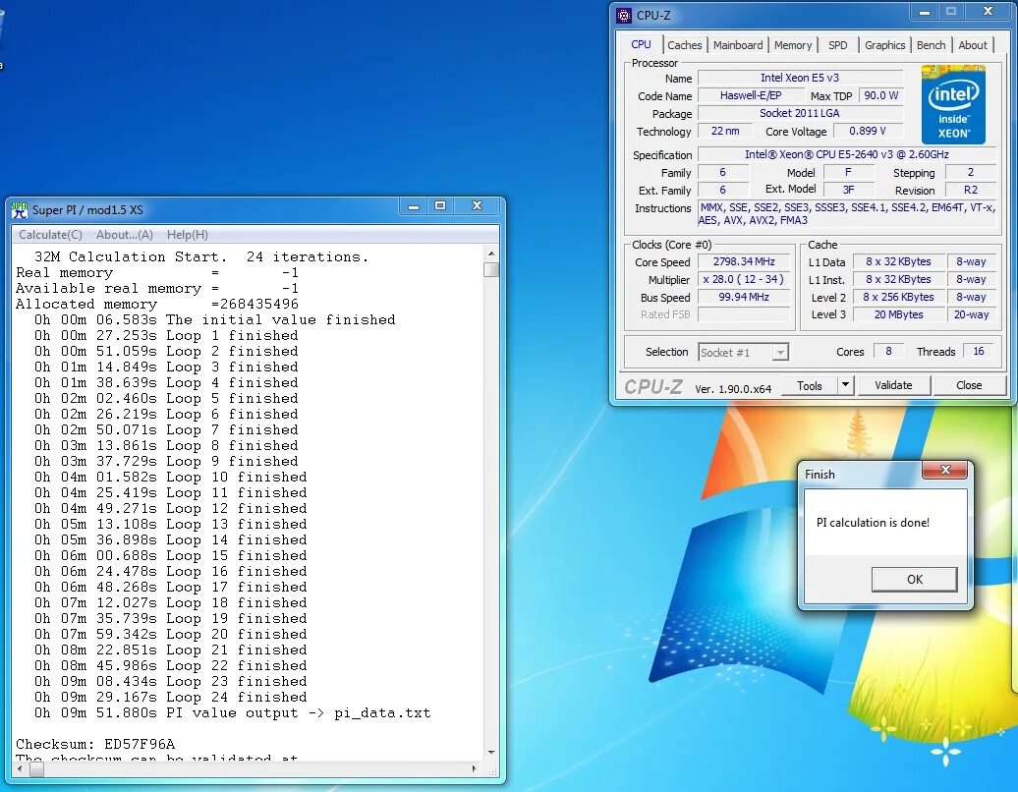Click the PI value output pi_data.txt line
The width and height of the screenshot is (1018, 792).
pyautogui.click(x=232, y=712)
